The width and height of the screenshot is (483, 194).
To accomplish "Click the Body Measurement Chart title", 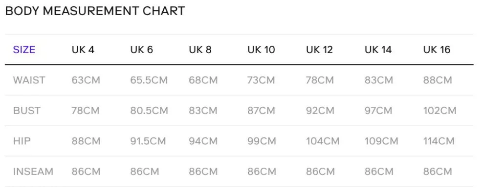I will click(x=95, y=11).
